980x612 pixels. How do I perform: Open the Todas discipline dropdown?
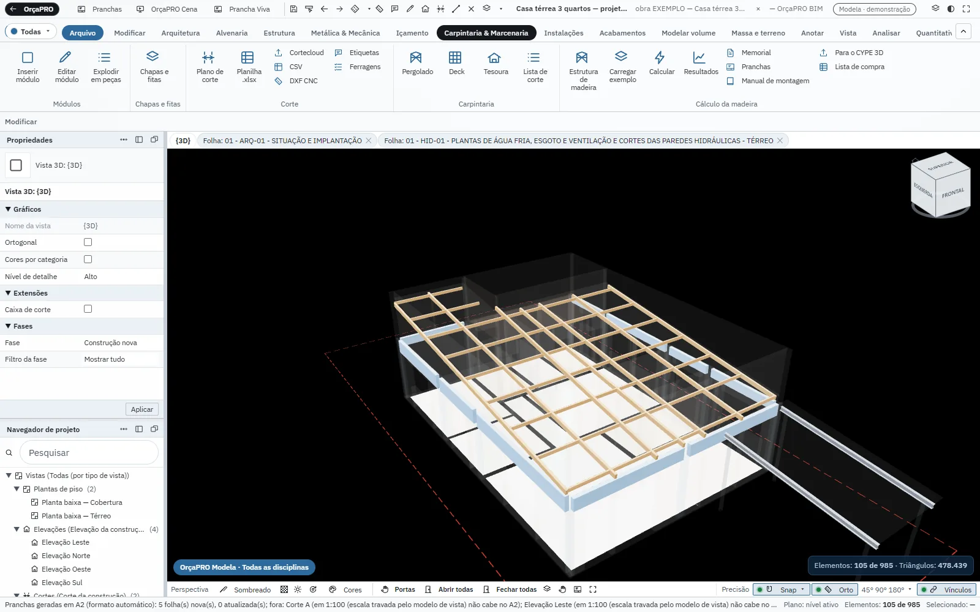31,32
